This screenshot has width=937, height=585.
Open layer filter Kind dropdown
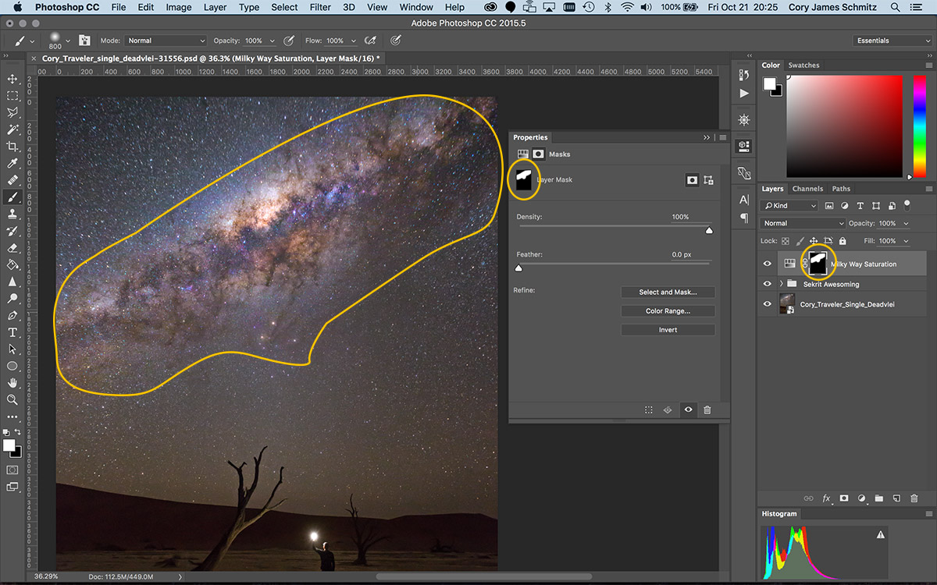click(x=790, y=206)
